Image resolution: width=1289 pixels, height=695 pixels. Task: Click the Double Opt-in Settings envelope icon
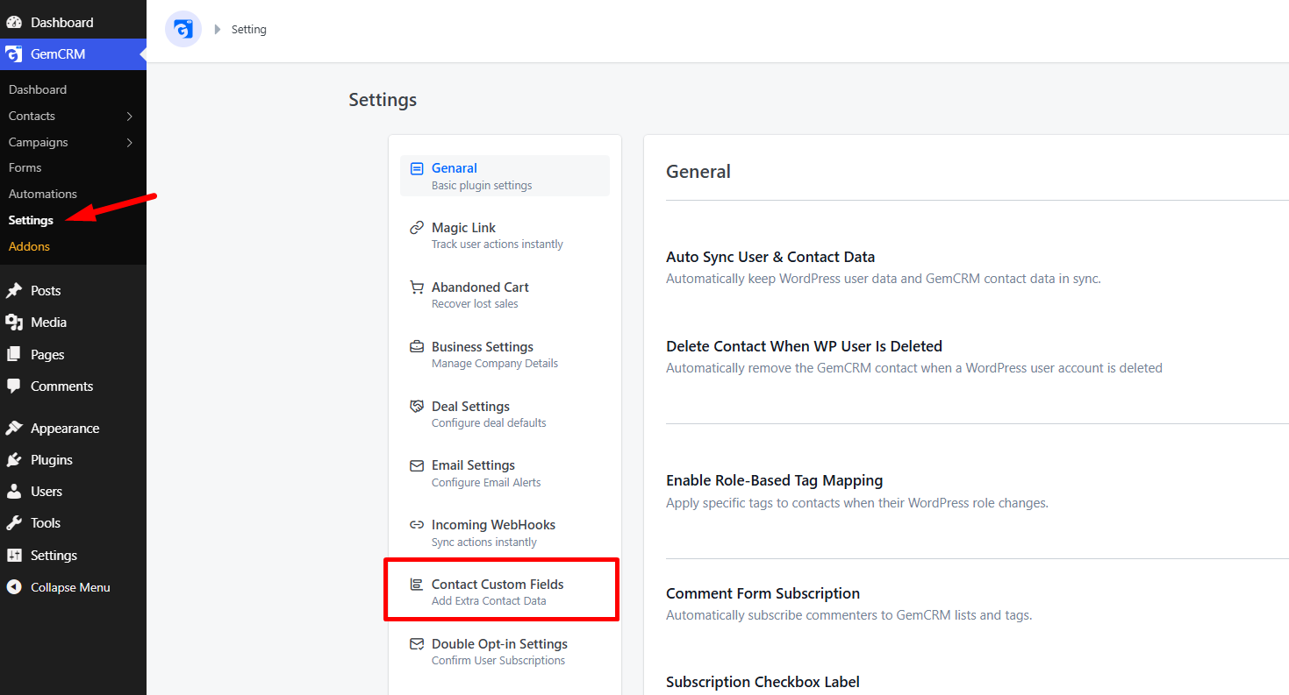[417, 644]
